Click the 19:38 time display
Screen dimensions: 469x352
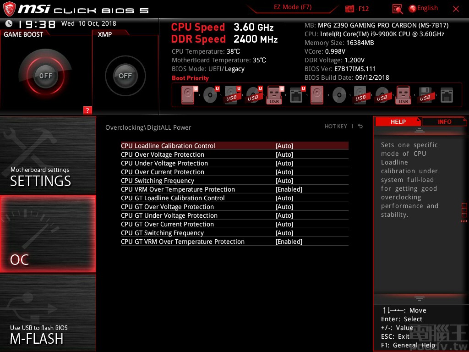click(37, 24)
